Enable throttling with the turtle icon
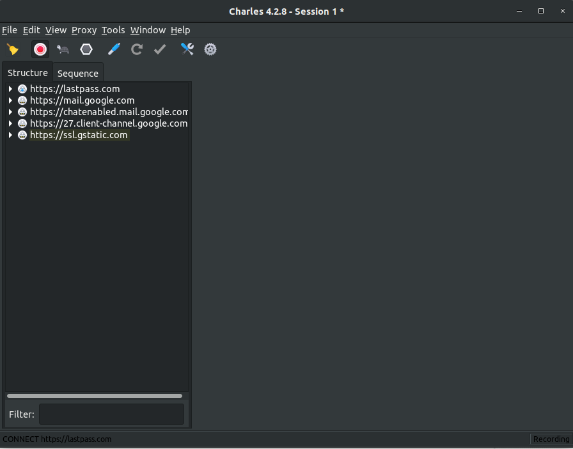Image resolution: width=573 pixels, height=449 pixels. (x=63, y=49)
